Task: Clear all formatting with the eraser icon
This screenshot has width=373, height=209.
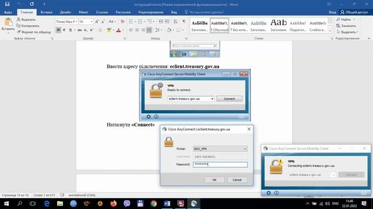Action: pyautogui.click(x=122, y=21)
